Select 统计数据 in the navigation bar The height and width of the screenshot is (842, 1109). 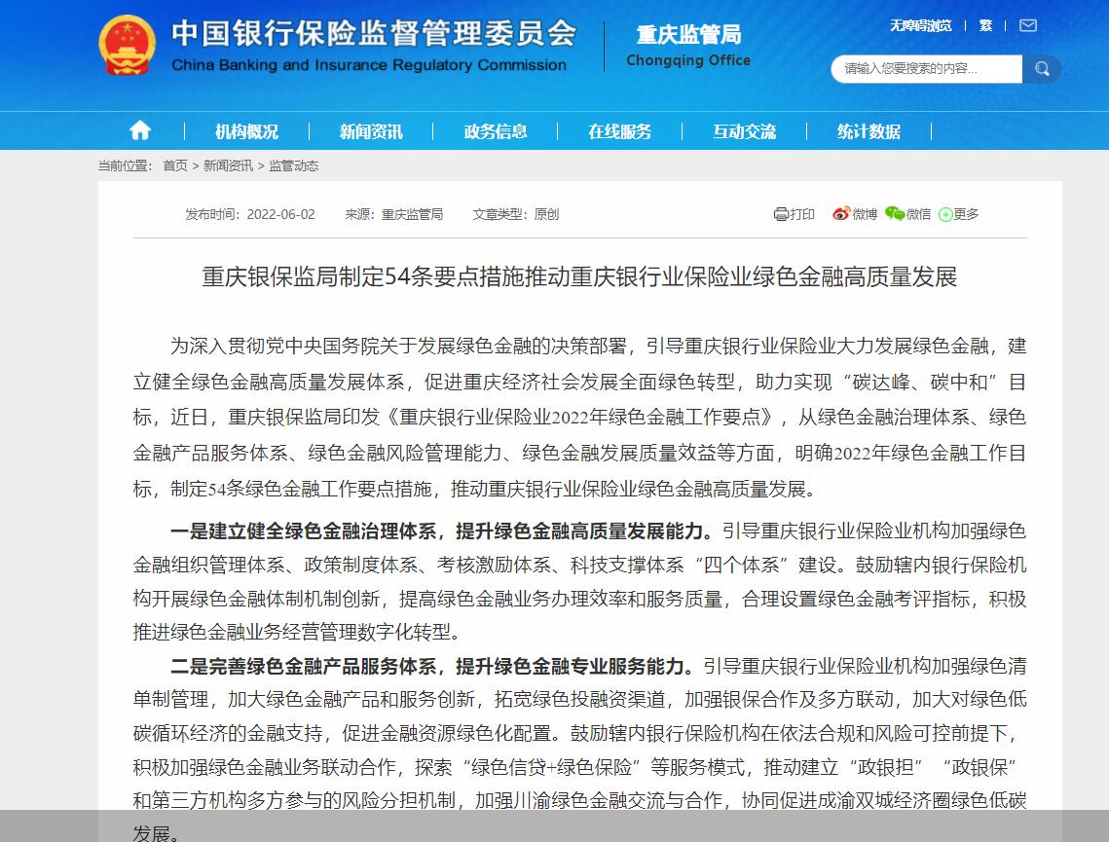click(x=869, y=129)
